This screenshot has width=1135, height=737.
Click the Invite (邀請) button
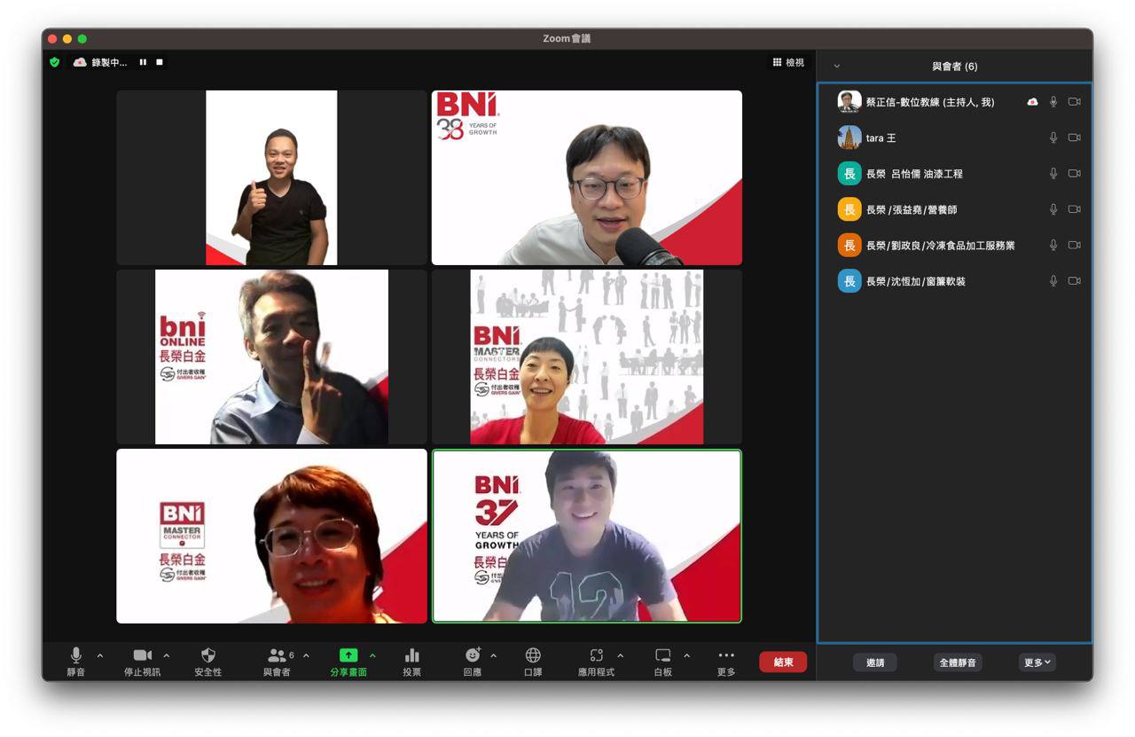pyautogui.click(x=875, y=663)
